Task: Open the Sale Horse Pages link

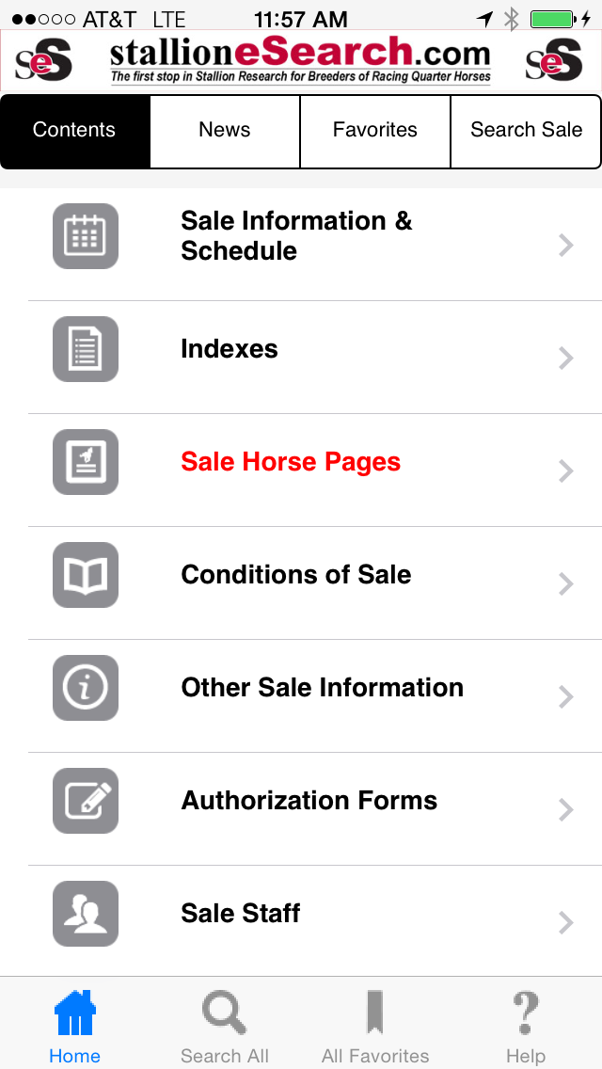Action: coord(291,462)
